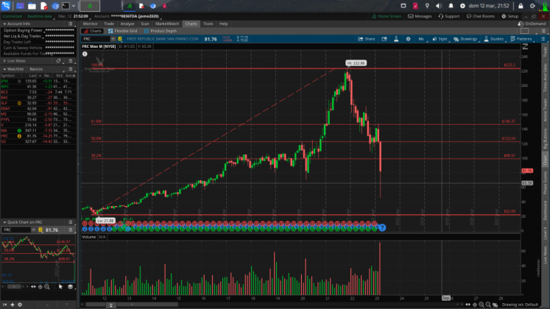Open file manager from top taskbar
This screenshot has width=550, height=309.
point(32,6)
